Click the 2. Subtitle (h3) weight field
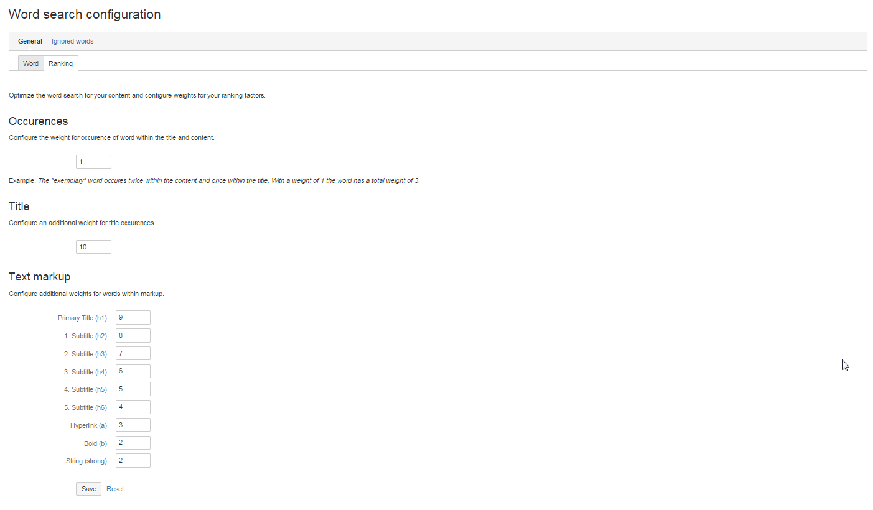The width and height of the screenshot is (873, 510). pos(133,353)
